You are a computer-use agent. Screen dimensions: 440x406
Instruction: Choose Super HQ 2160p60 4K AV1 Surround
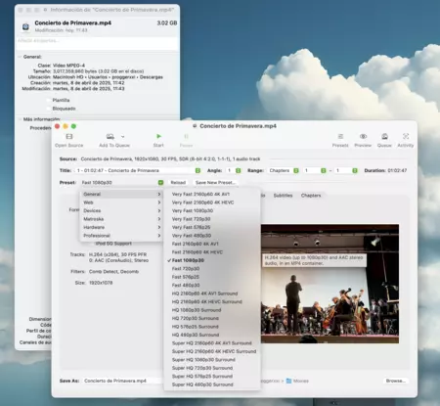pos(212,343)
